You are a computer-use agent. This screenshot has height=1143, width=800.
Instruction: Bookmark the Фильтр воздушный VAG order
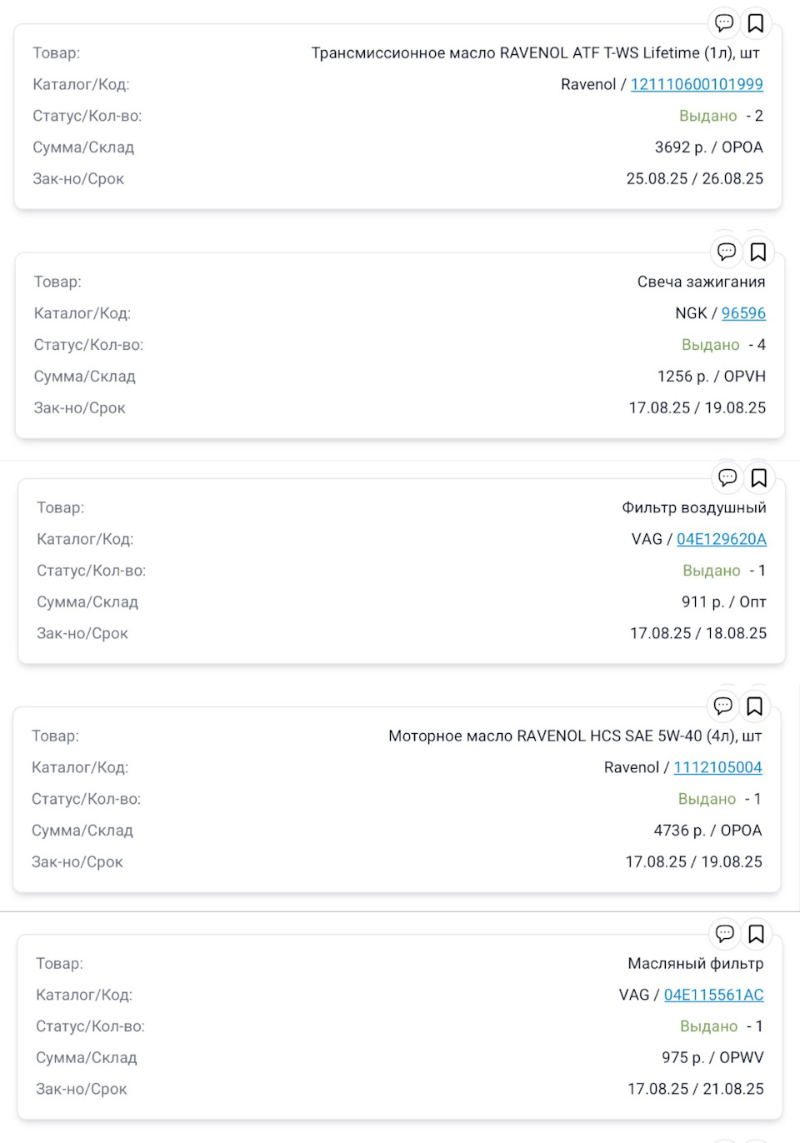(759, 477)
